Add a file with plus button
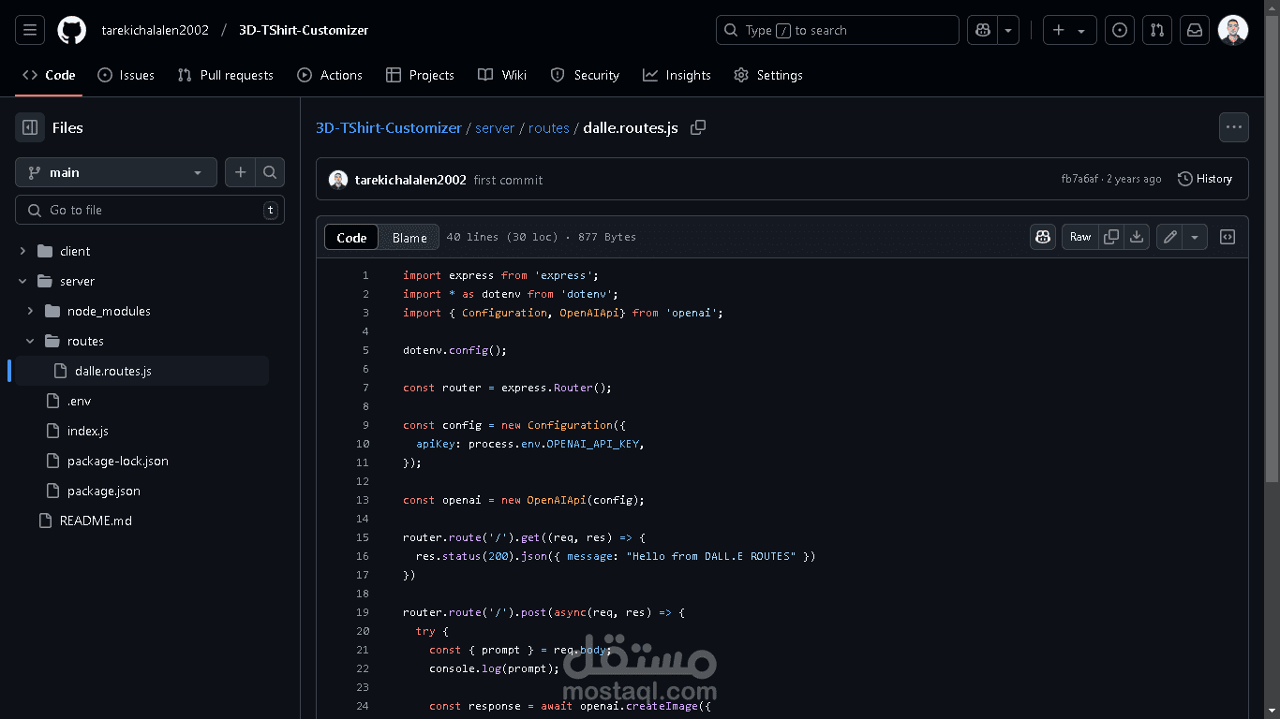Screen dimensions: 1280x719 pos(241,172)
